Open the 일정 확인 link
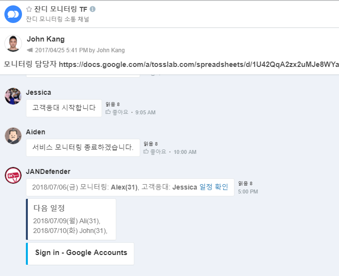 click(213, 187)
